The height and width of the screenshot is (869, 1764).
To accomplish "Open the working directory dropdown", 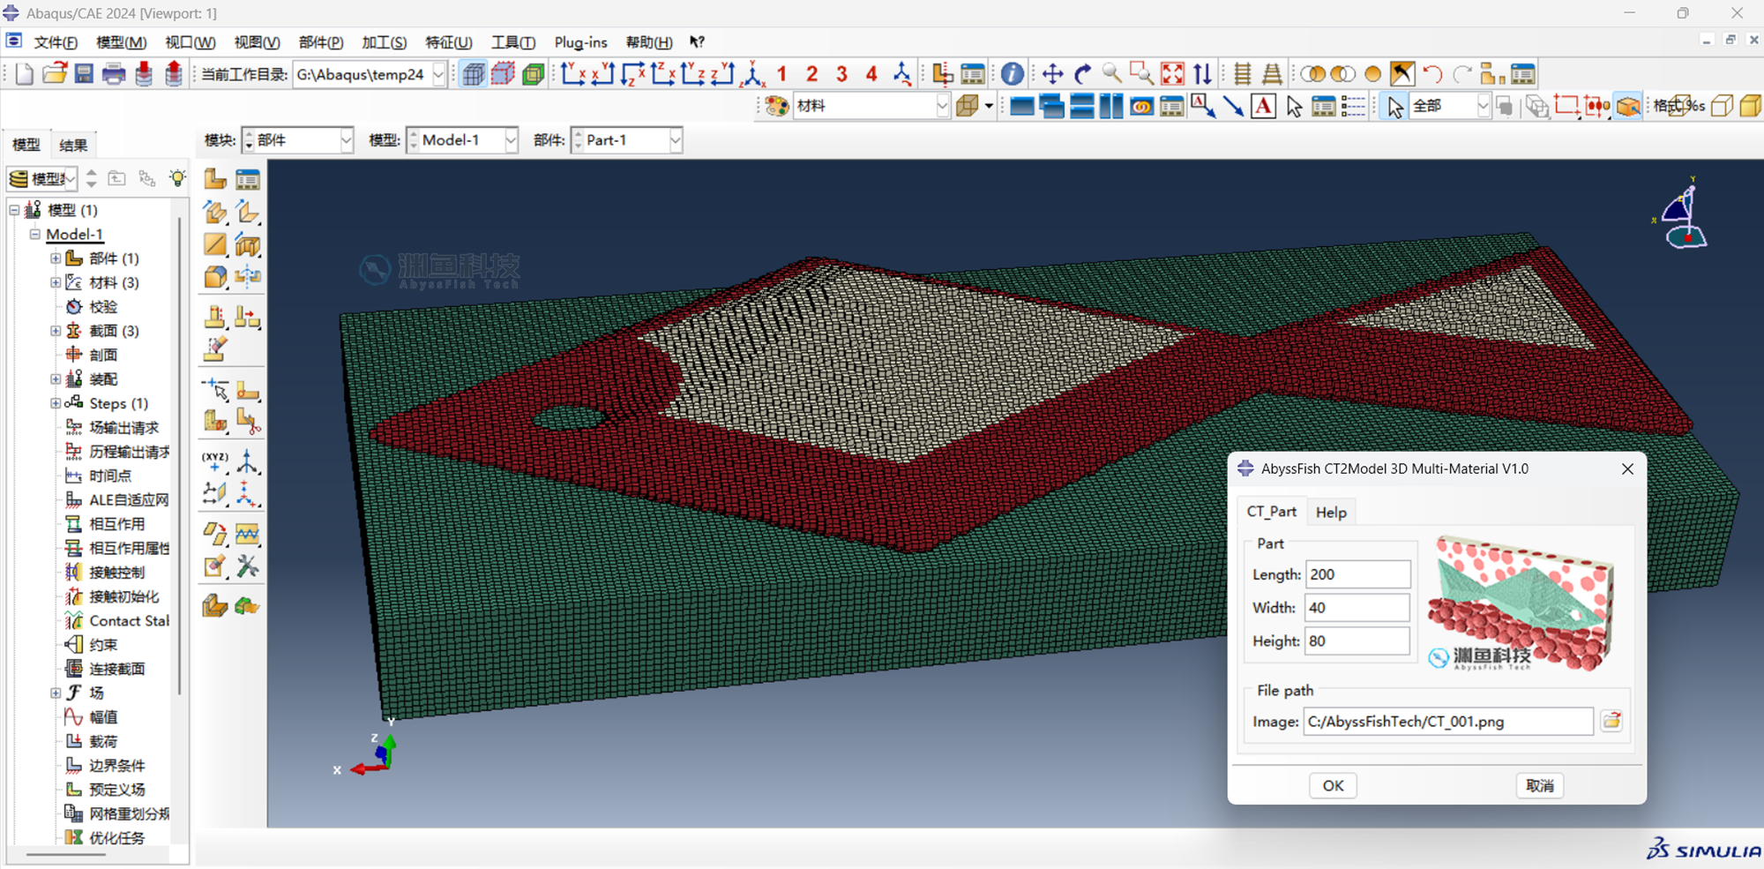I will (x=438, y=74).
